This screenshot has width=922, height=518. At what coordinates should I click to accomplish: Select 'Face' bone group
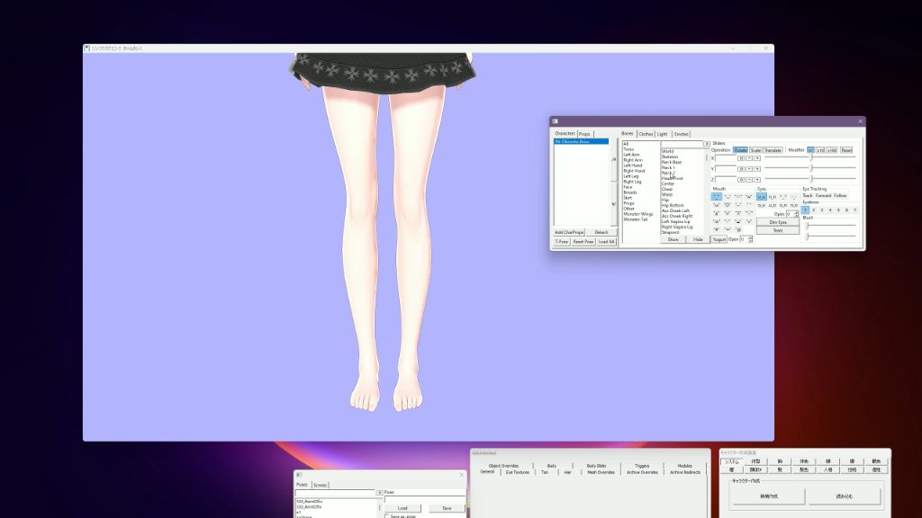(x=628, y=187)
